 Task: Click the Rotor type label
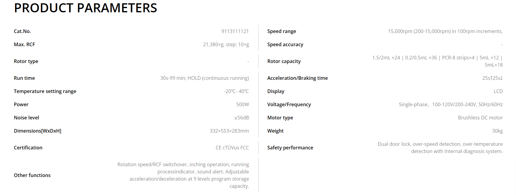click(26, 61)
